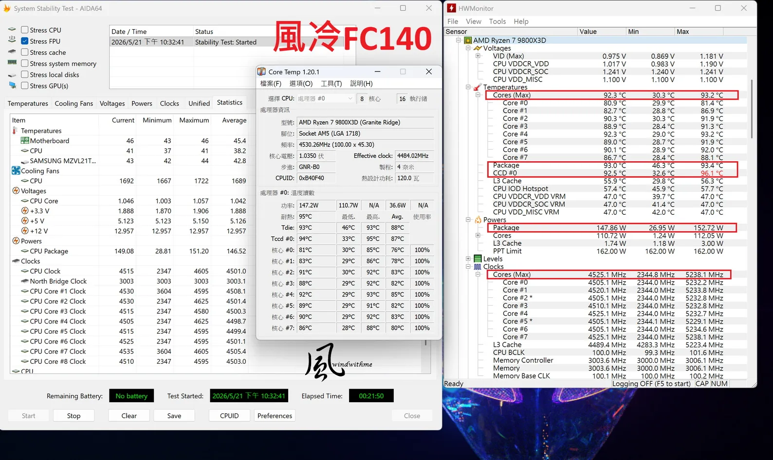Screen dimensions: 773x460
Task: Switch to the Unified tab
Action: click(199, 103)
